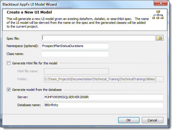This screenshot has height=132, width=174.
Task: Uncheck the Generate model from the database checkbox
Action: point(9,90)
